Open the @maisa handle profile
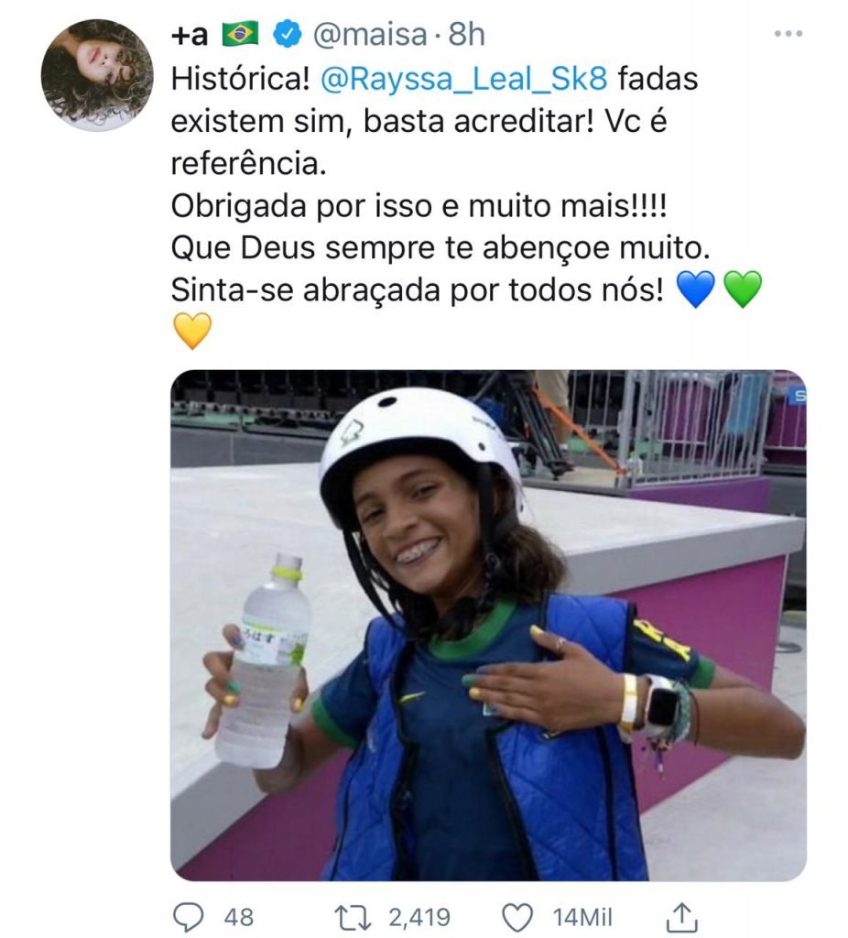Viewport: 848px width, 938px height. click(x=370, y=34)
